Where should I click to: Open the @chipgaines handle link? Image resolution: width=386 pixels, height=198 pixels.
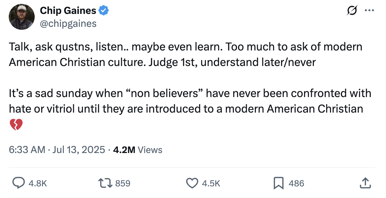(68, 23)
